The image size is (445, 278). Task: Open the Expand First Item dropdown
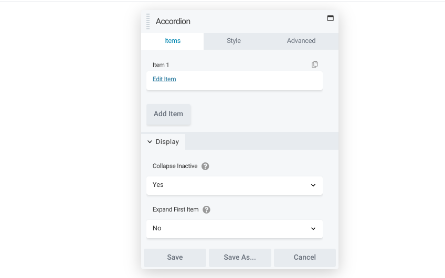234,229
